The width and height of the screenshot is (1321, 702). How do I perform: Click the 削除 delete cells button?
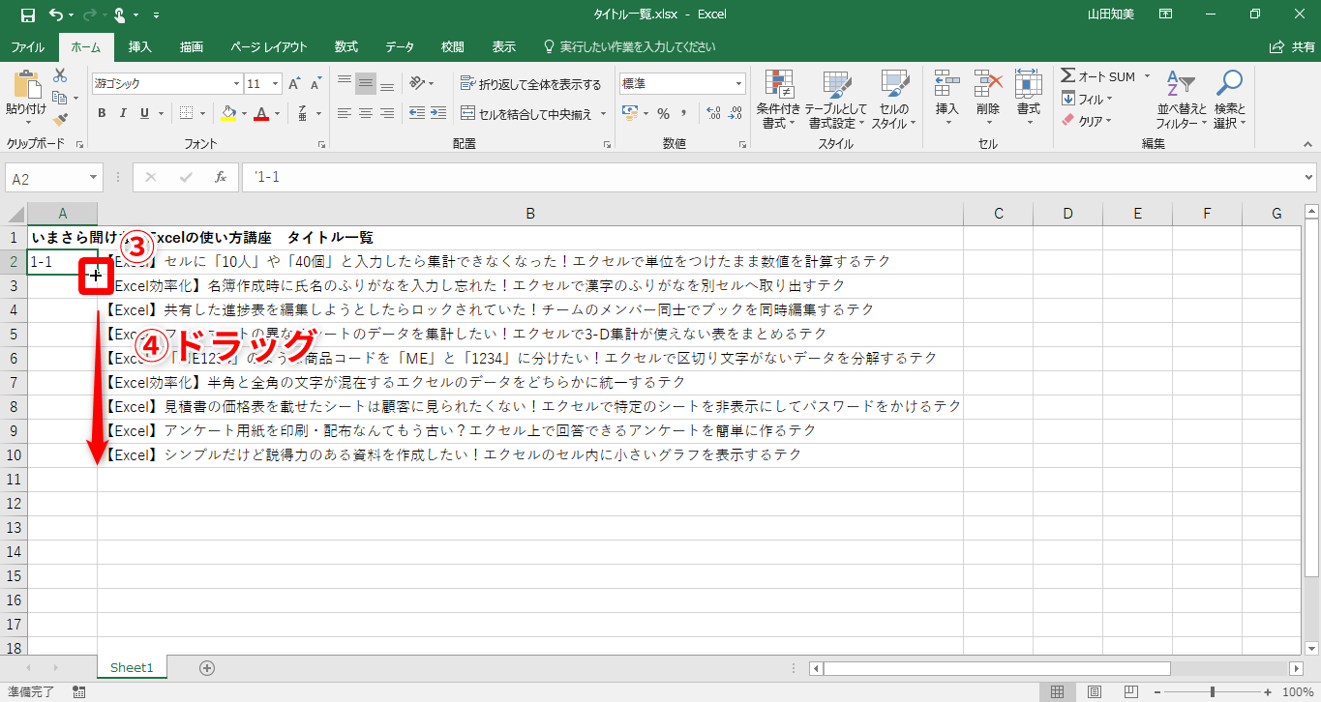coord(987,97)
